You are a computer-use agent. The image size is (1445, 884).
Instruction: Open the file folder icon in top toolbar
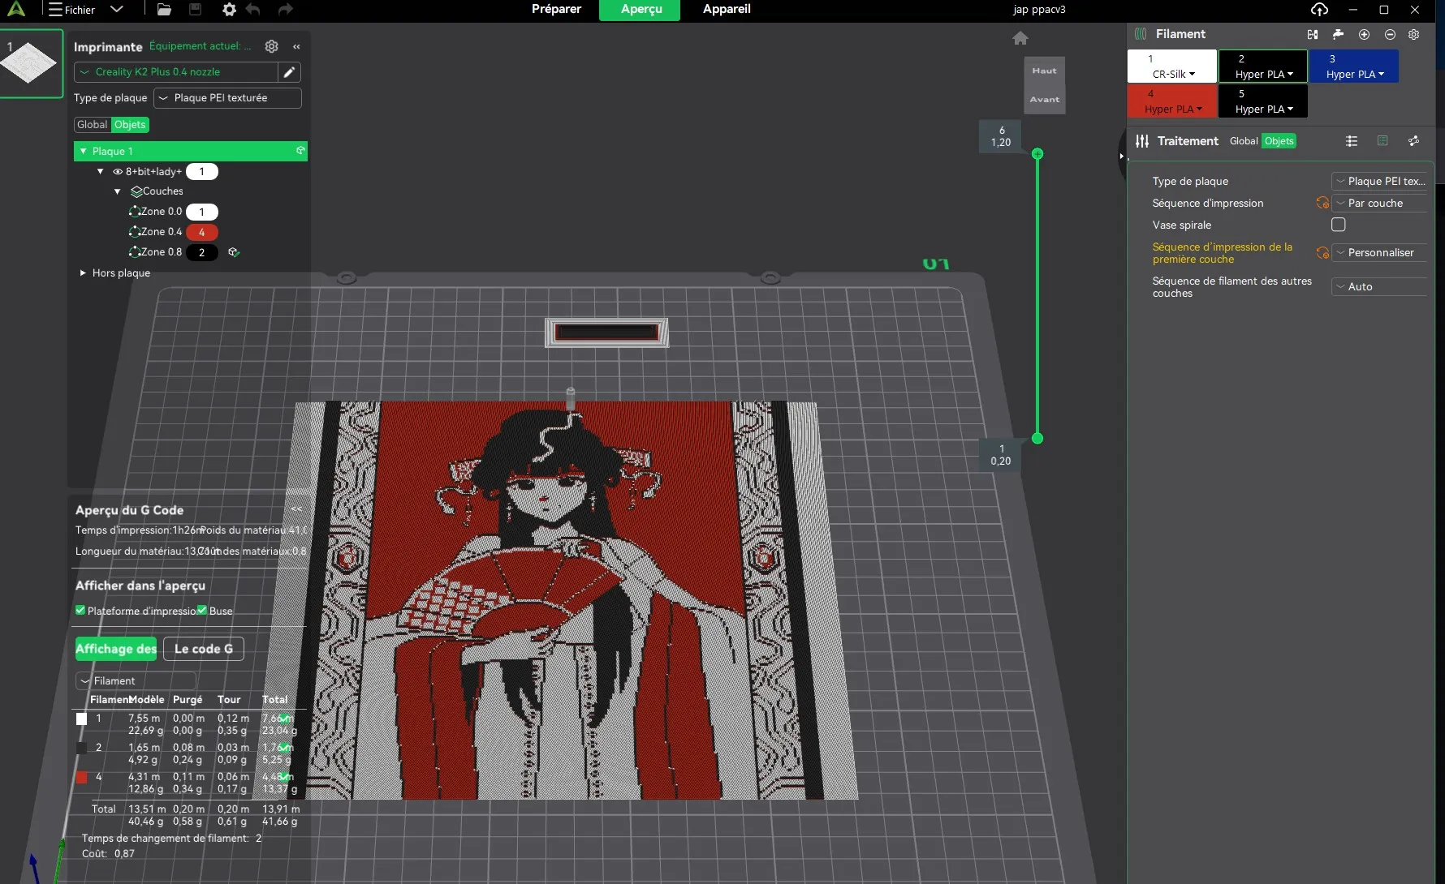(164, 10)
